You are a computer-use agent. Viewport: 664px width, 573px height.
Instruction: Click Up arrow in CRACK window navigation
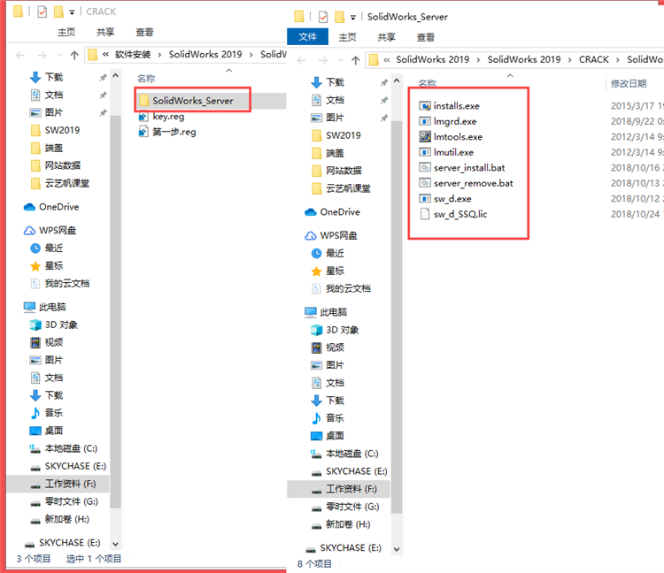click(74, 55)
